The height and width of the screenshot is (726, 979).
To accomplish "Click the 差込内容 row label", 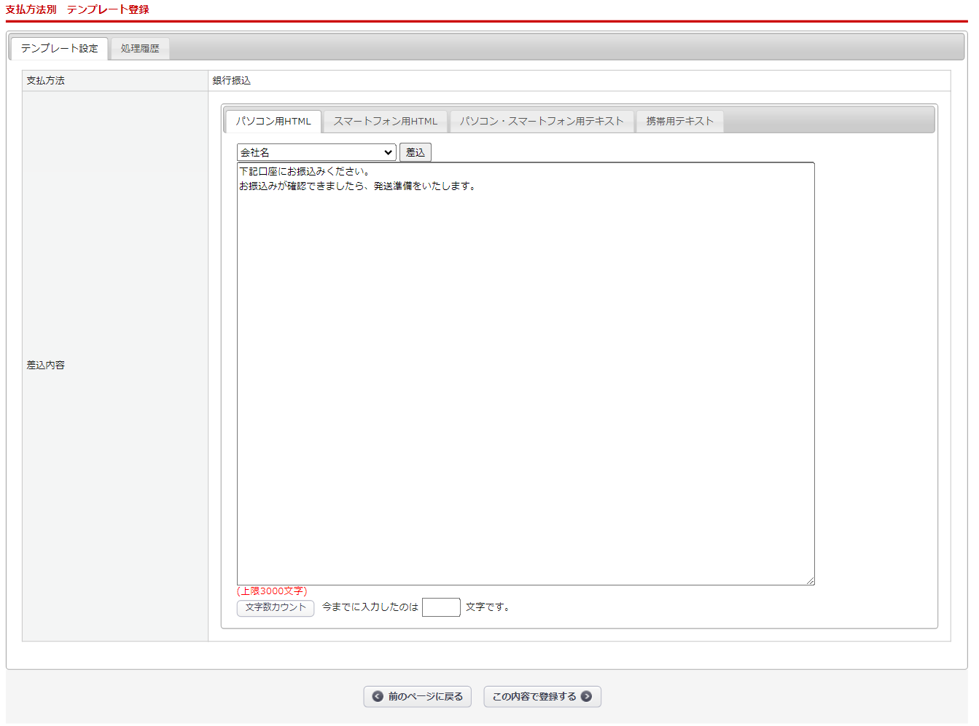I will (46, 366).
